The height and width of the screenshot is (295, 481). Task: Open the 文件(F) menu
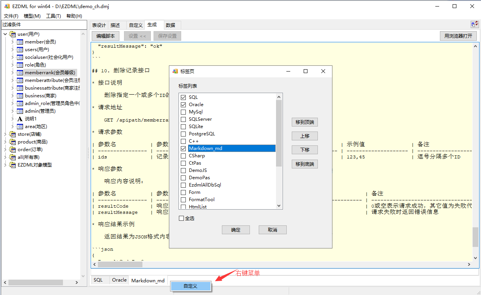pos(11,16)
